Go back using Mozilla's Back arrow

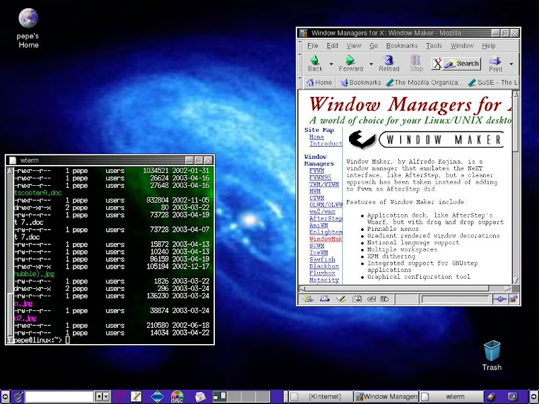pyautogui.click(x=315, y=63)
